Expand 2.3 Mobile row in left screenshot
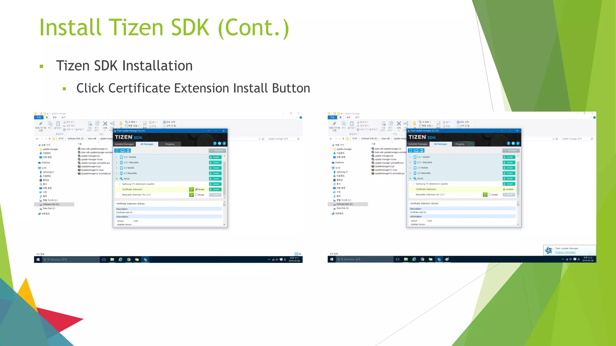Screen dimensions: 616x346 click(117, 168)
